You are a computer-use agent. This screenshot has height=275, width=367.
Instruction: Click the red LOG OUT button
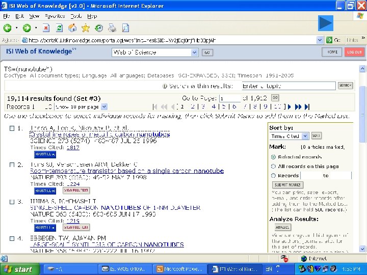click(354, 52)
